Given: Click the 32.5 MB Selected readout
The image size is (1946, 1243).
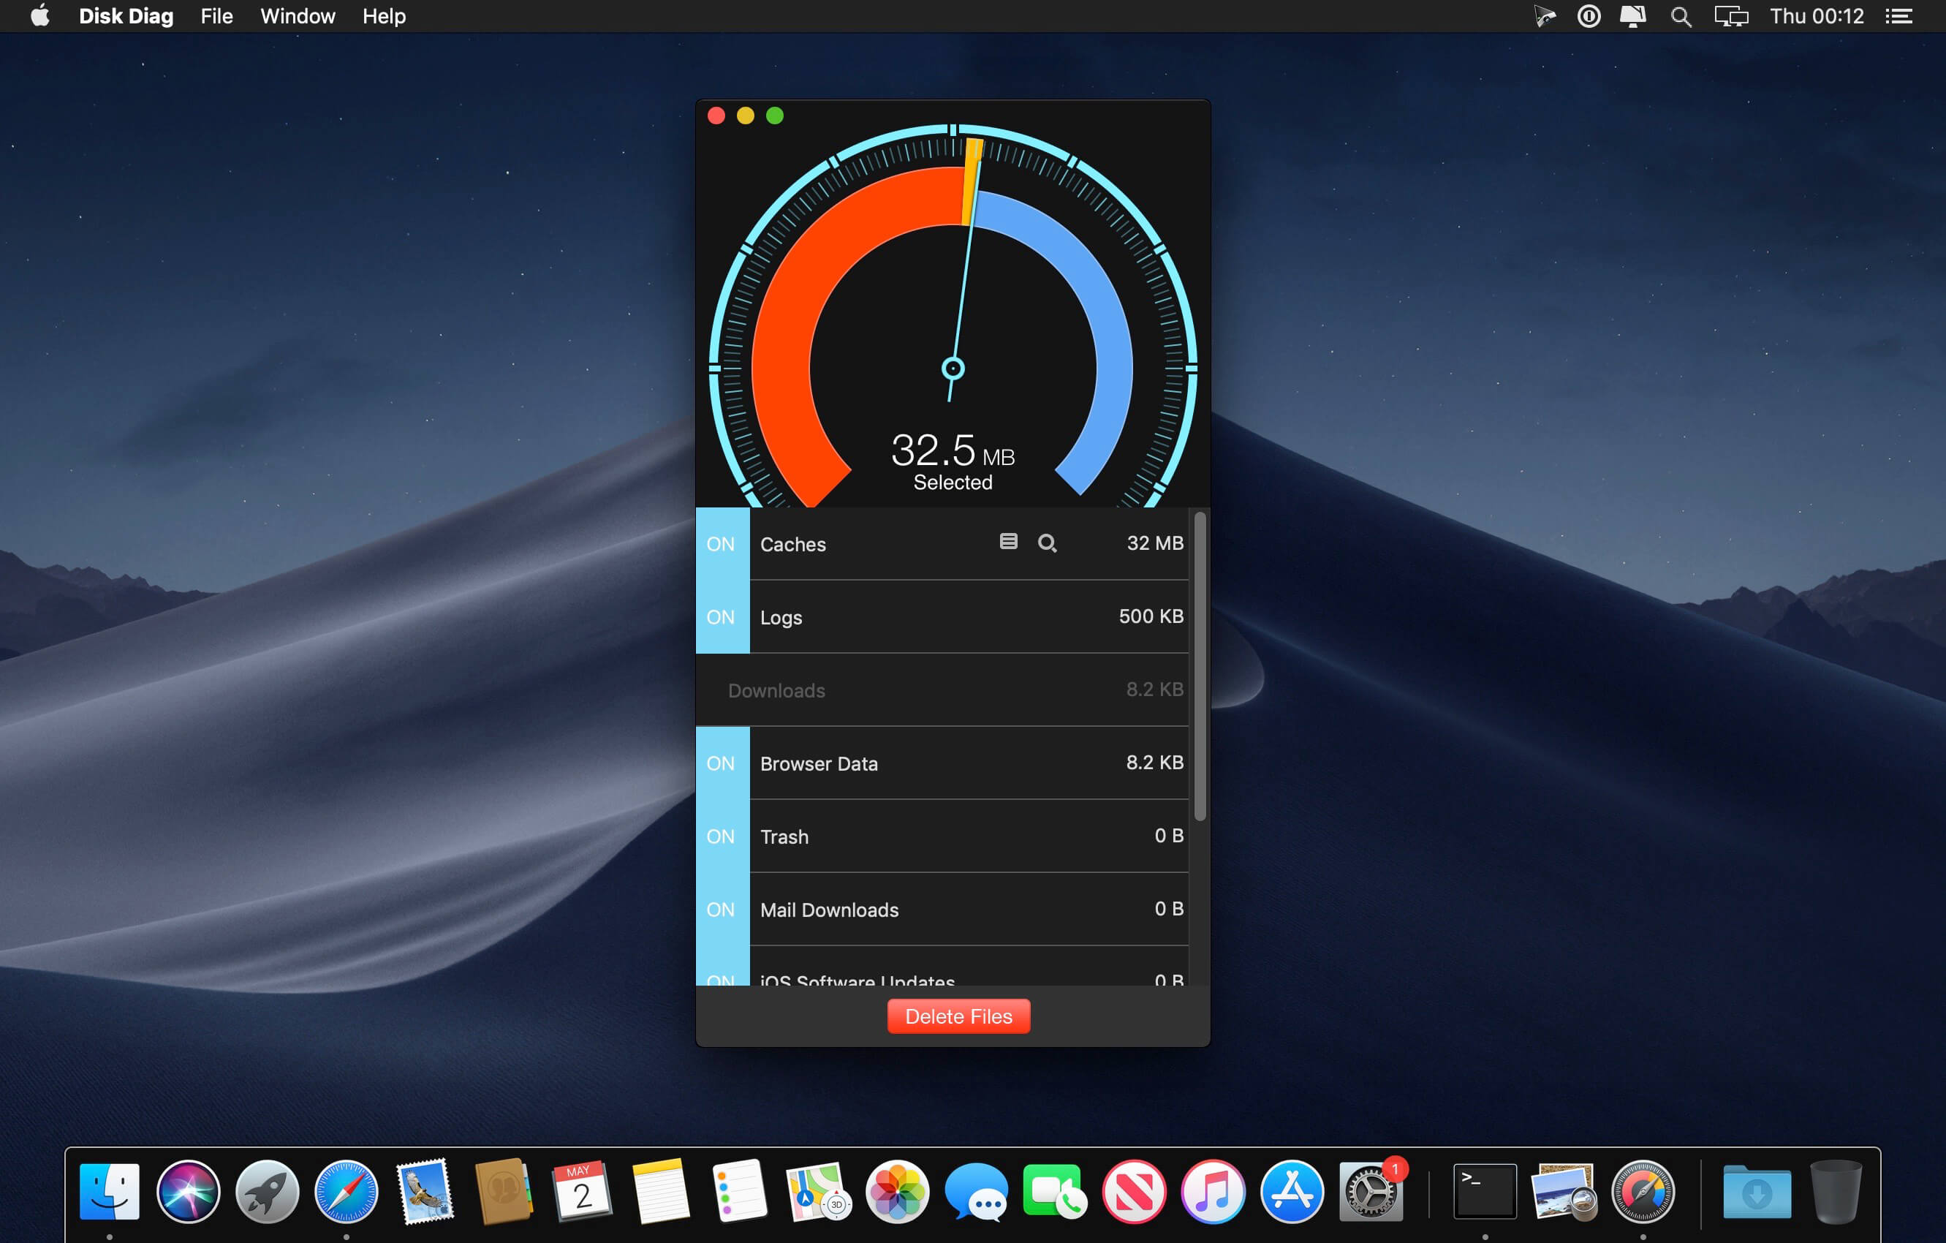Looking at the screenshot, I should pos(953,461).
